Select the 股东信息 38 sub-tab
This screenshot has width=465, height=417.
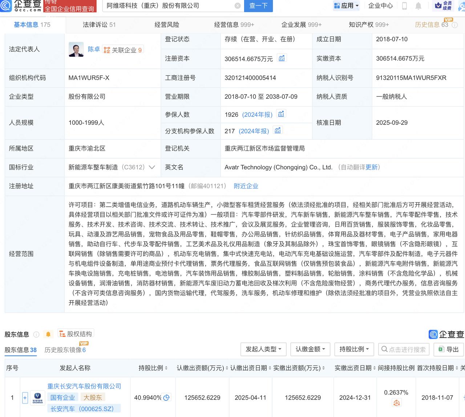(x=21, y=350)
